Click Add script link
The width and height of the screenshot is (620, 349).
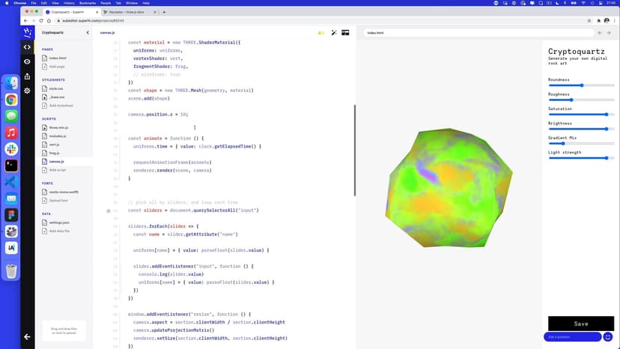pos(58,170)
